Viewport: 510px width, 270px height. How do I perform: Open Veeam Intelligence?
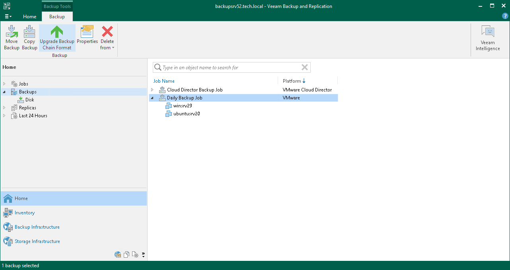pos(487,37)
